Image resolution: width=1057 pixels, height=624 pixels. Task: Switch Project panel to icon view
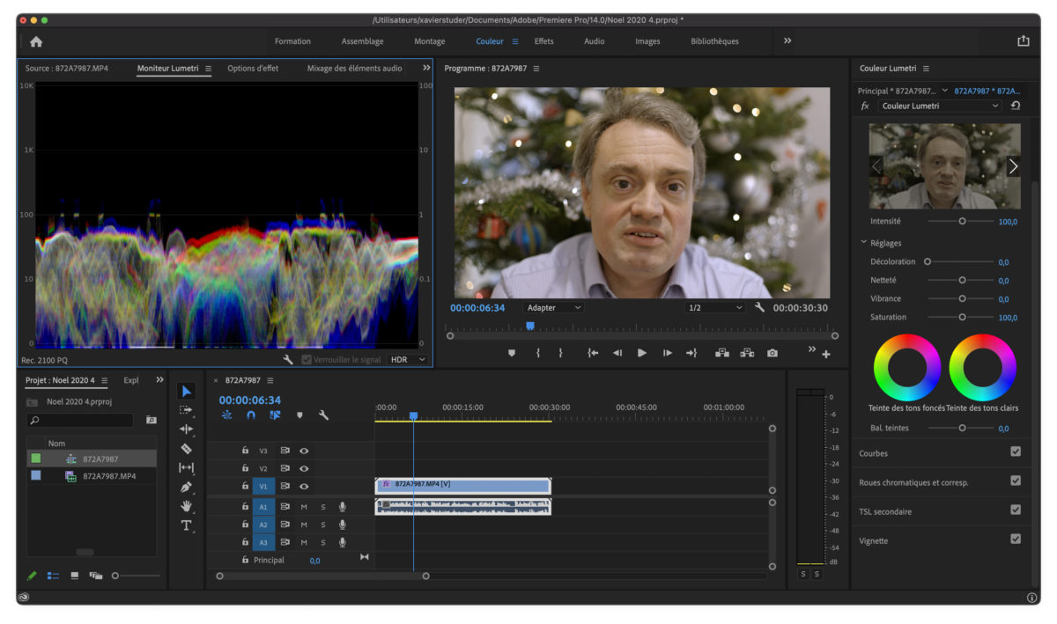point(74,576)
